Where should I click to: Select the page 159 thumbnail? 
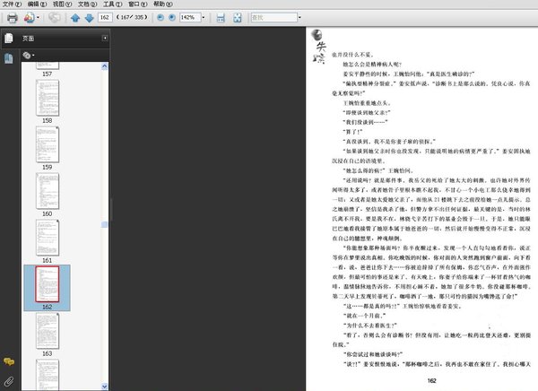coord(48,144)
